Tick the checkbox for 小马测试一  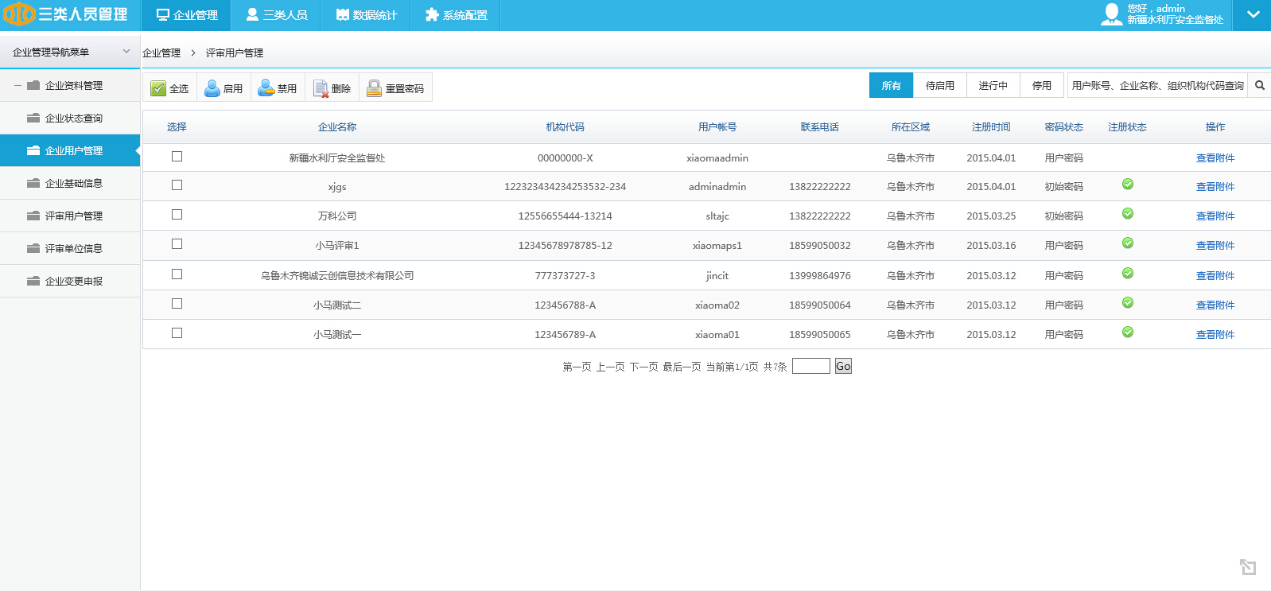[x=177, y=333]
